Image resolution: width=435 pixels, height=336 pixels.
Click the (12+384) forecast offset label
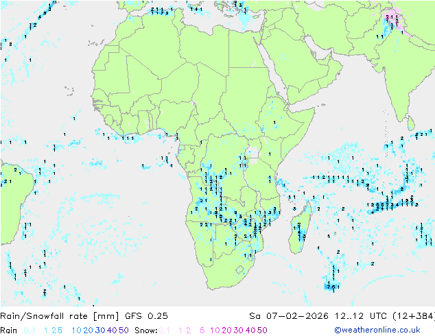[x=412, y=316]
